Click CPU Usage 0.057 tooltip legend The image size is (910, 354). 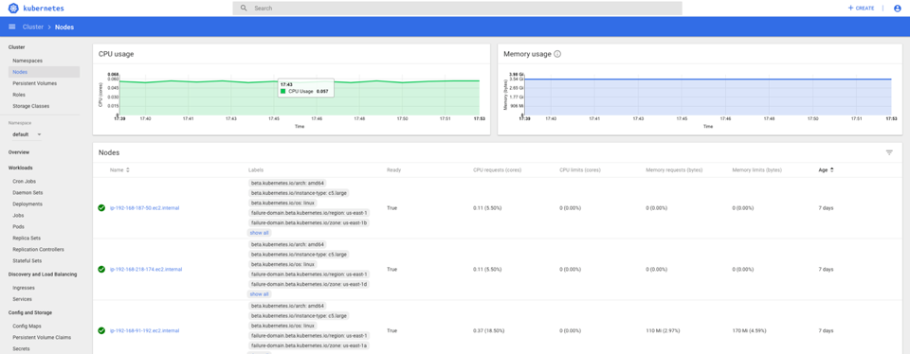pos(304,91)
